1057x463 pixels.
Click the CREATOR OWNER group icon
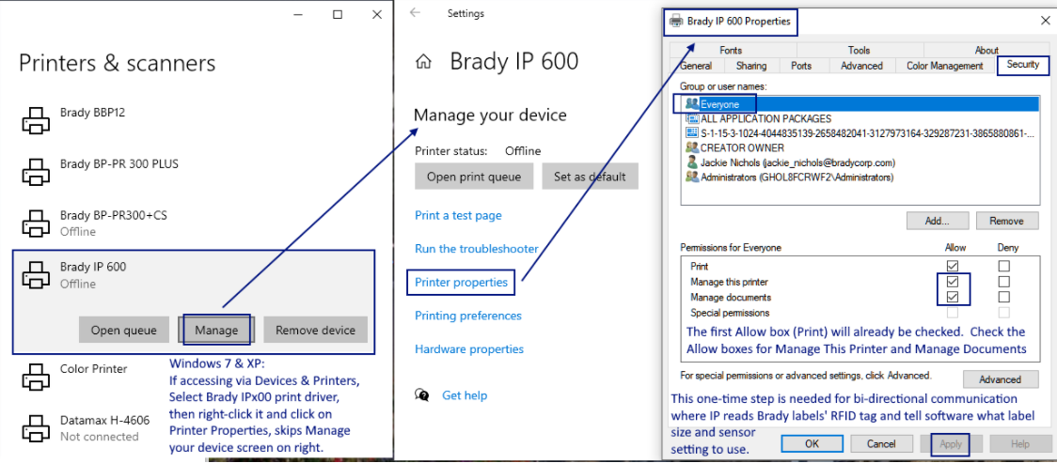tap(691, 147)
